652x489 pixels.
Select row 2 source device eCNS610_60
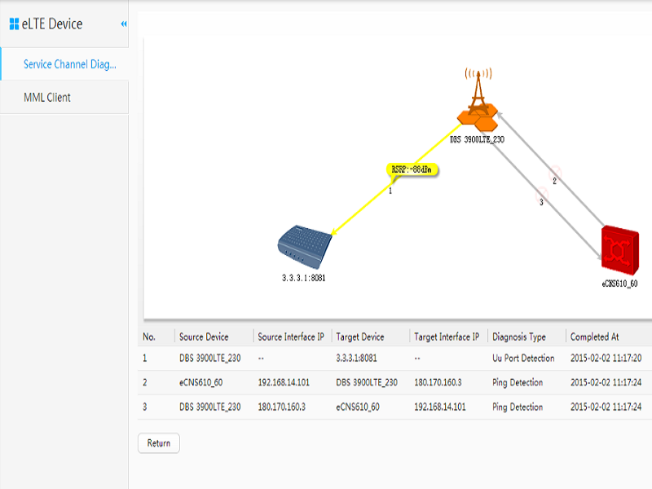[x=200, y=382]
